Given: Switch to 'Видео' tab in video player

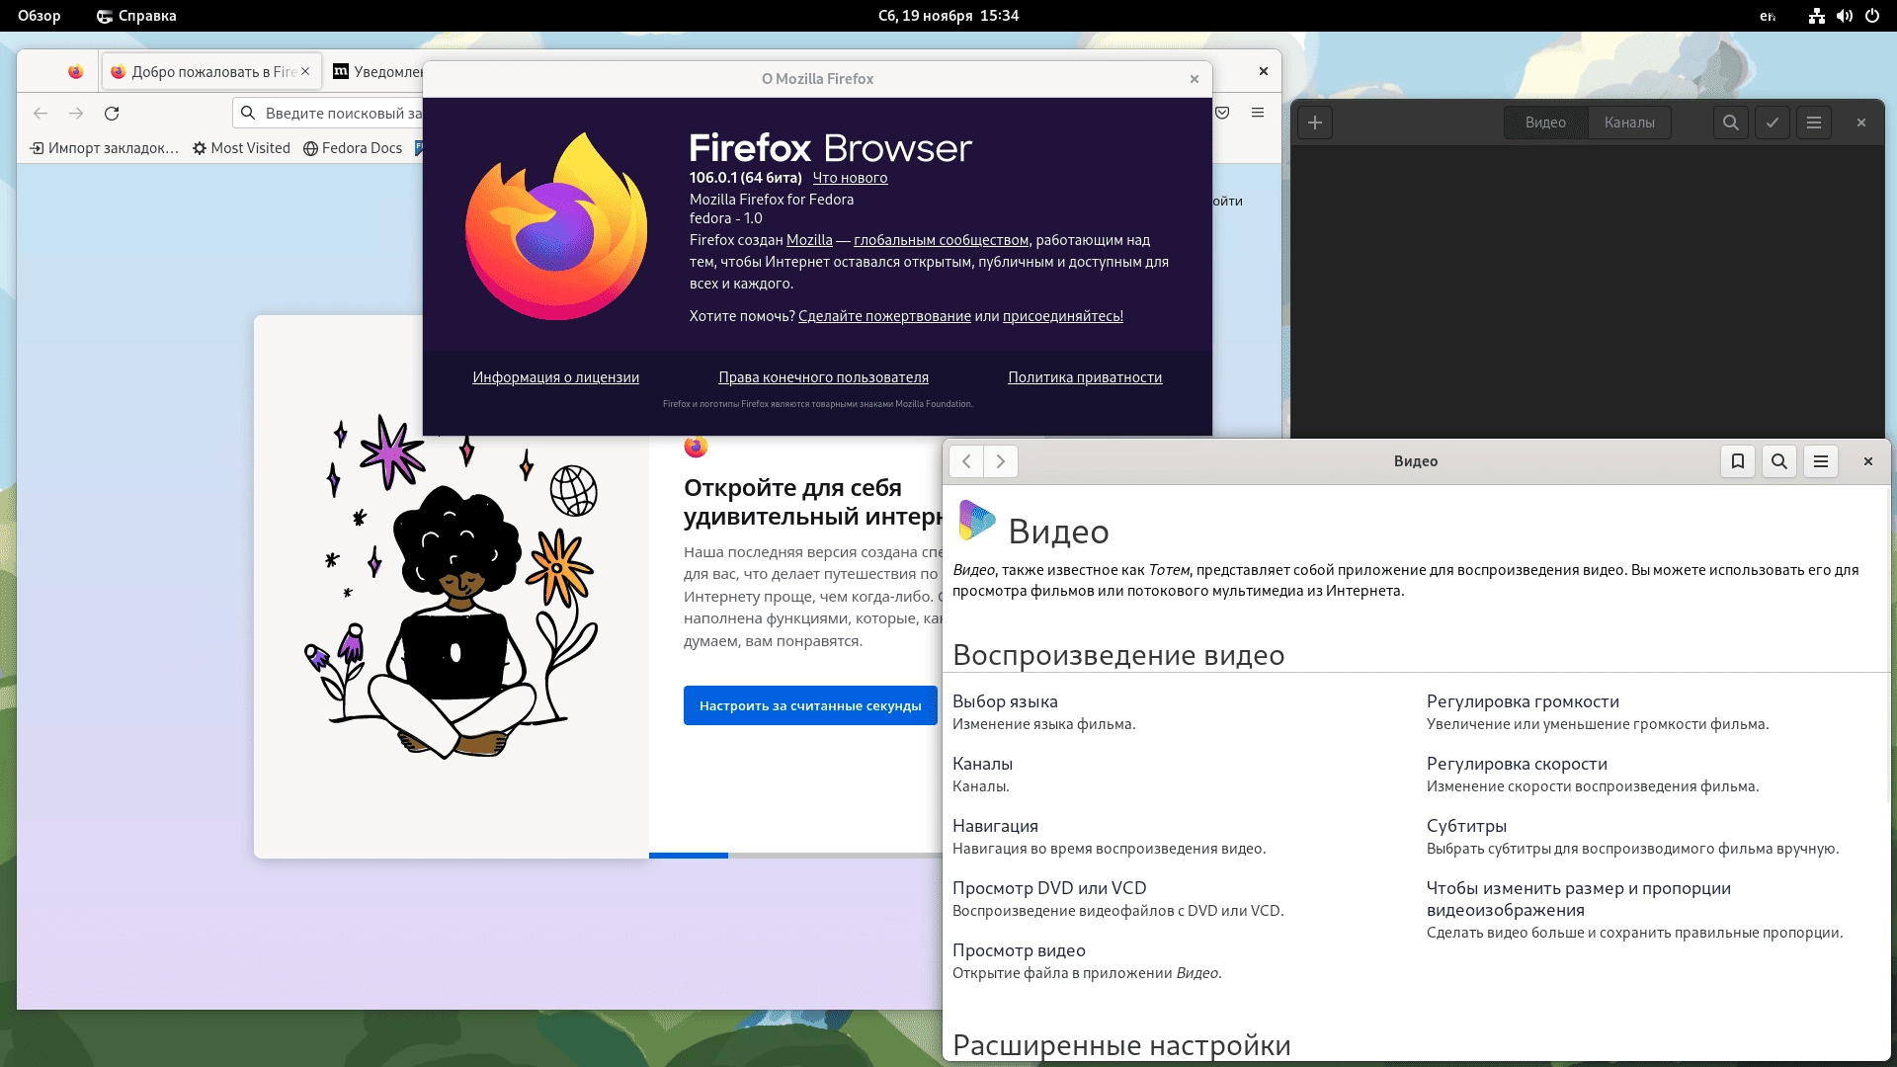Looking at the screenshot, I should 1545,123.
